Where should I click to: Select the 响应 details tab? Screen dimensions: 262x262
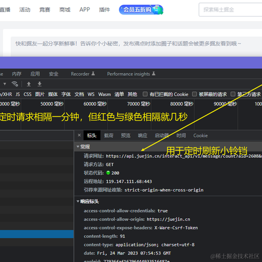(142, 136)
